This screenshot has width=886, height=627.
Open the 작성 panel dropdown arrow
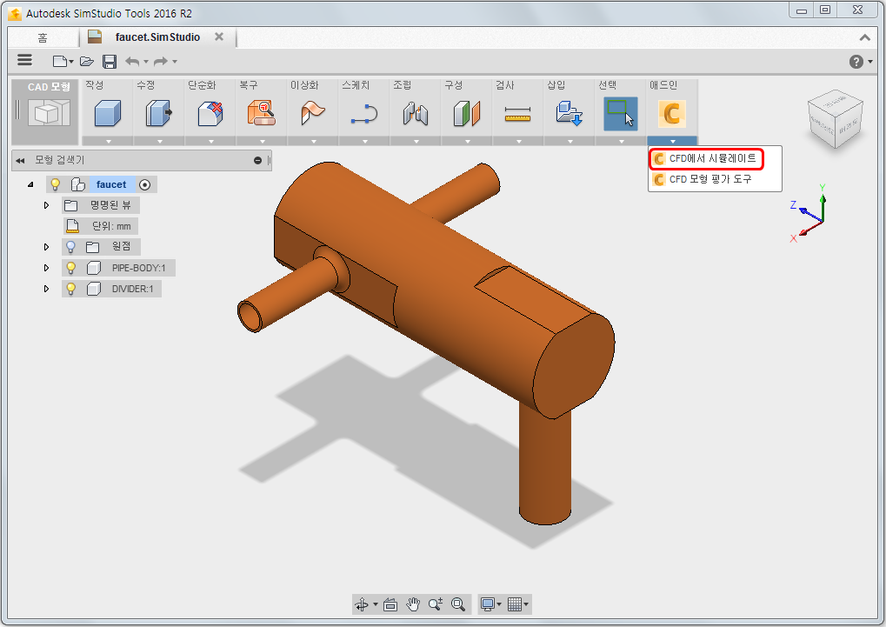coord(108,142)
